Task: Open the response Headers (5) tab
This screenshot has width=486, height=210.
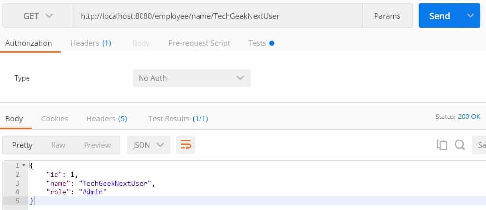Action: coord(107,119)
